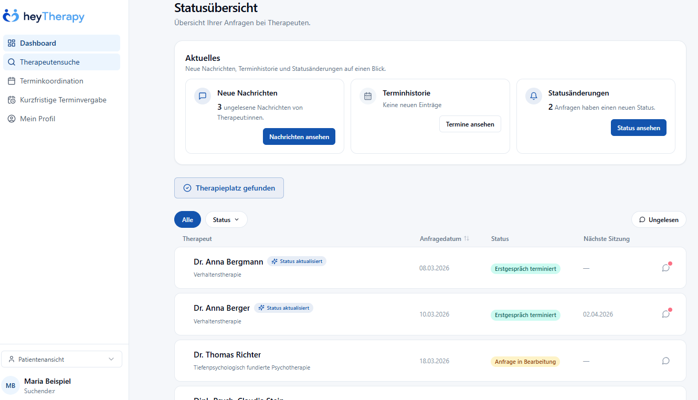Open Kurzfristige Terminvergabe in the sidebar
Image resolution: width=698 pixels, height=400 pixels.
point(61,100)
